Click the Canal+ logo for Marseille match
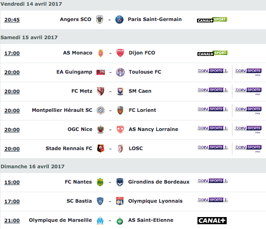266x229 pixels. pyautogui.click(x=212, y=220)
